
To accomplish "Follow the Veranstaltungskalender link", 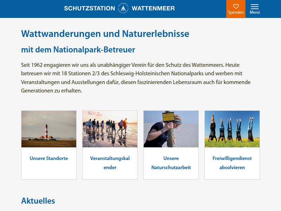I will pyautogui.click(x=110, y=163).
